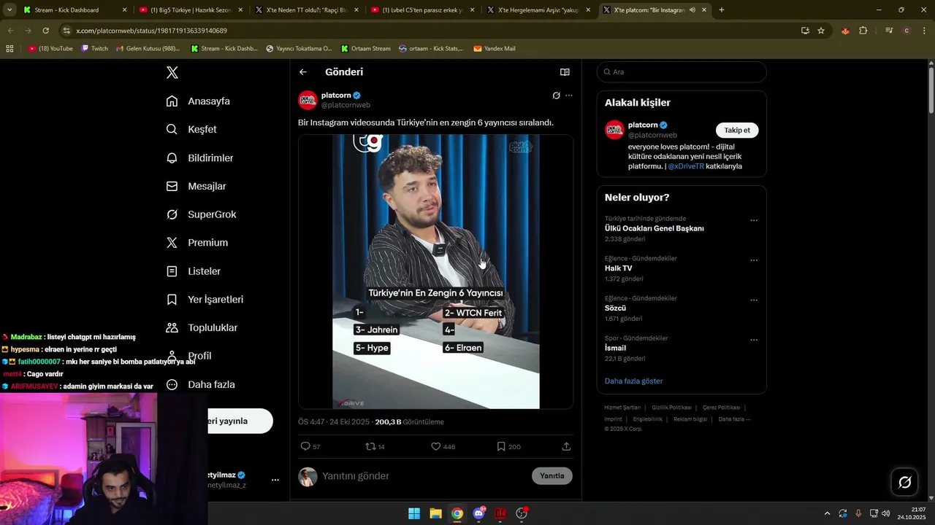Open Discord from taskbar
Image resolution: width=935 pixels, height=525 pixels.
pyautogui.click(x=479, y=513)
